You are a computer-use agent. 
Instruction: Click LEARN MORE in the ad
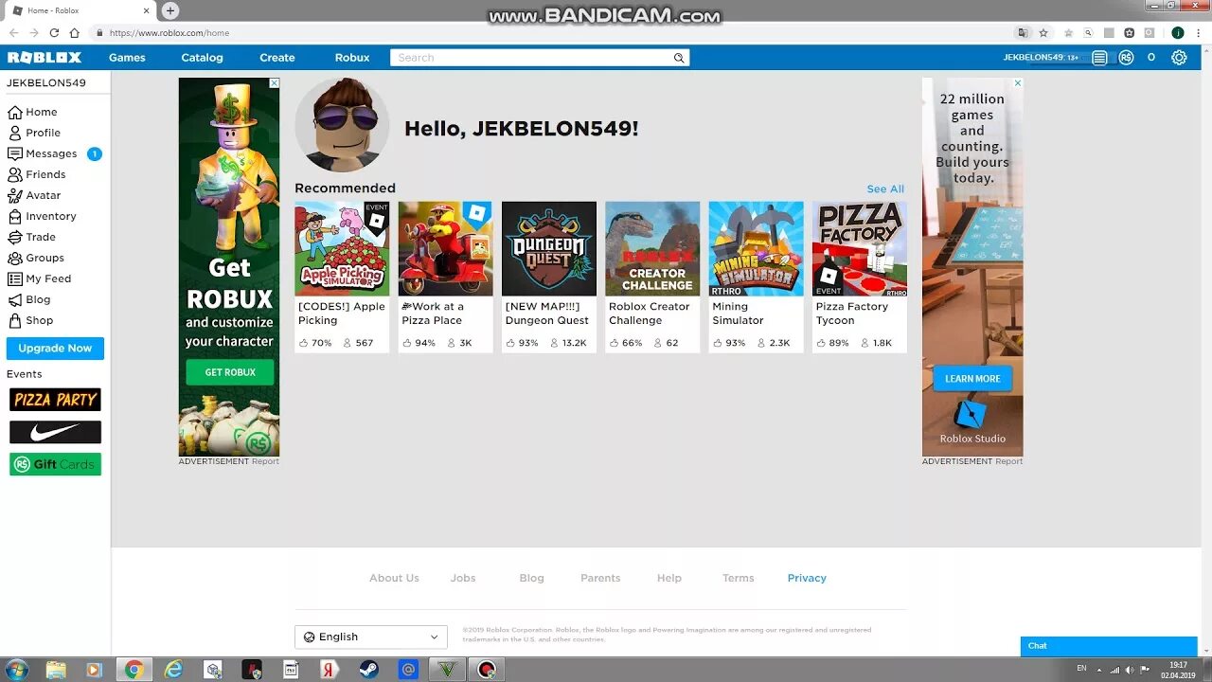[x=972, y=379]
